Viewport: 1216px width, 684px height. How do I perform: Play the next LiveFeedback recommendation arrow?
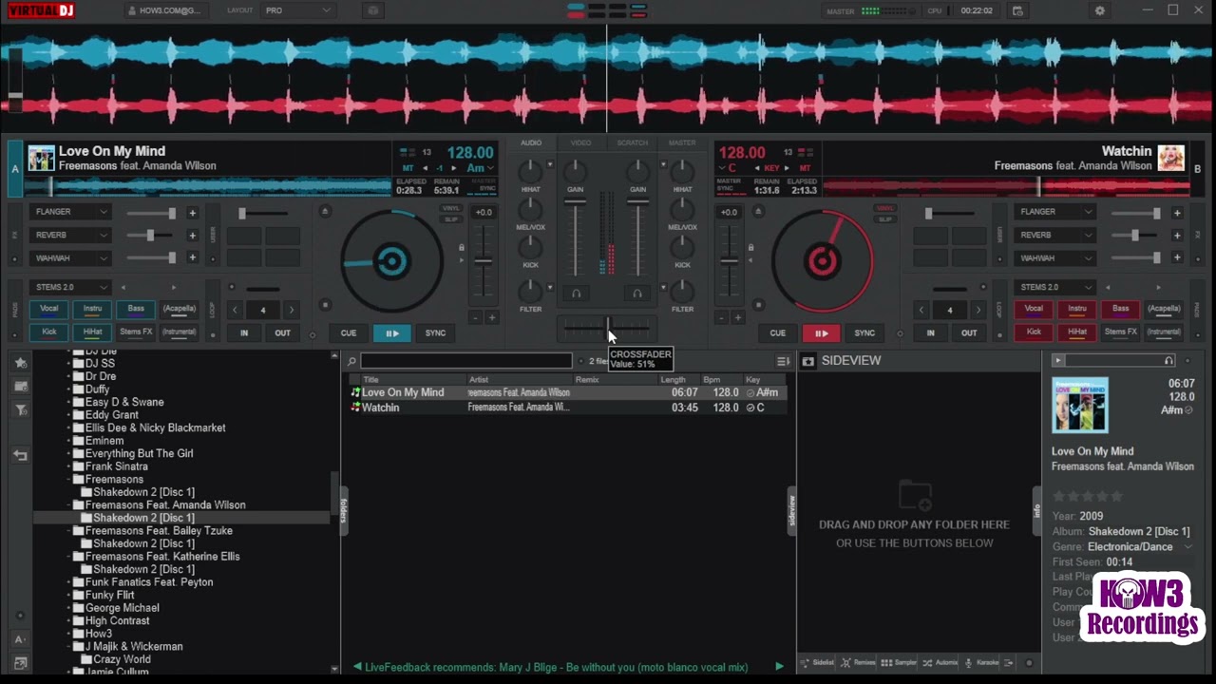(779, 667)
